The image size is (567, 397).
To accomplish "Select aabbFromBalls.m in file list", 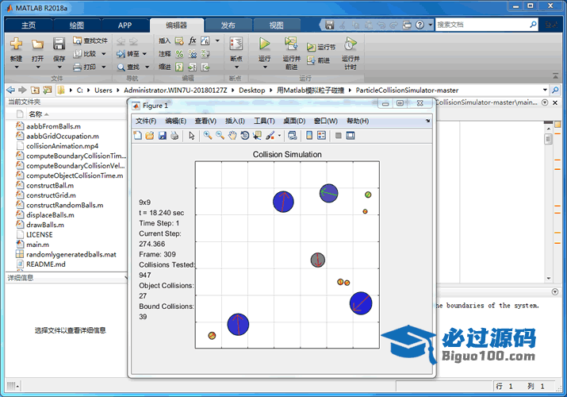I will (53, 126).
